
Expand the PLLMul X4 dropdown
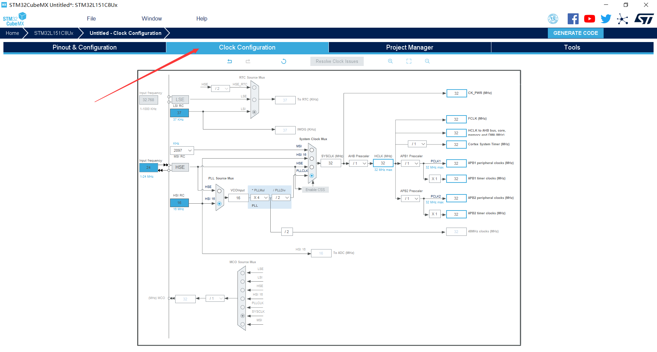(260, 198)
